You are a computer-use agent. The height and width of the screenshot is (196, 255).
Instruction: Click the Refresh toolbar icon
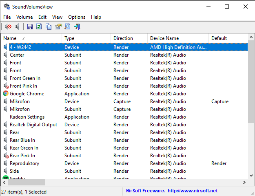[x=39, y=27]
